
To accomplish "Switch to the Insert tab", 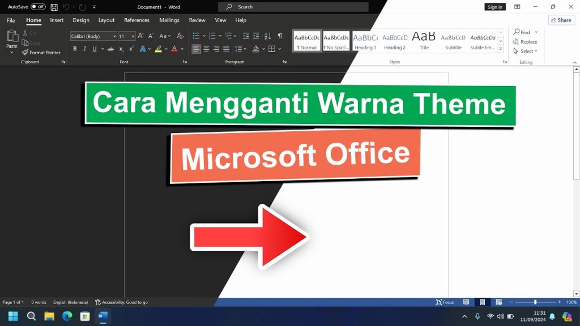I will (57, 20).
